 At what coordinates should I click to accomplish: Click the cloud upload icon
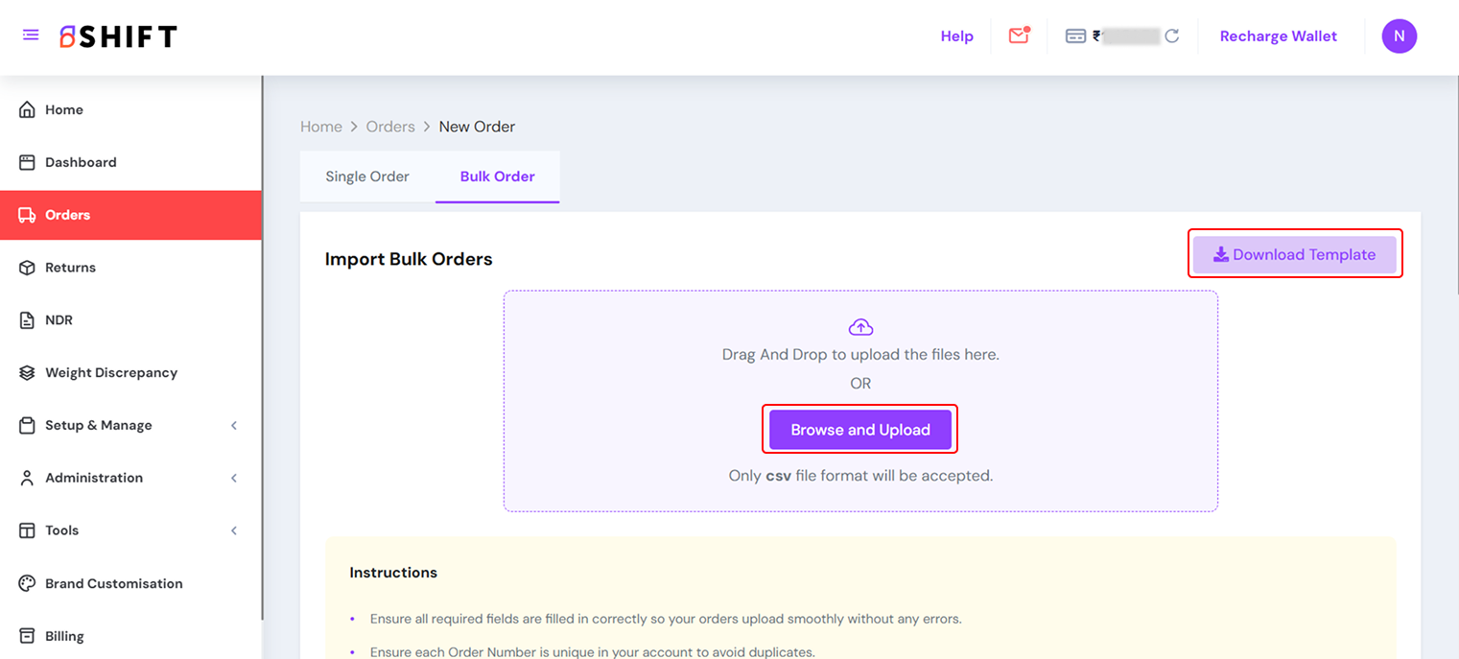tap(860, 327)
